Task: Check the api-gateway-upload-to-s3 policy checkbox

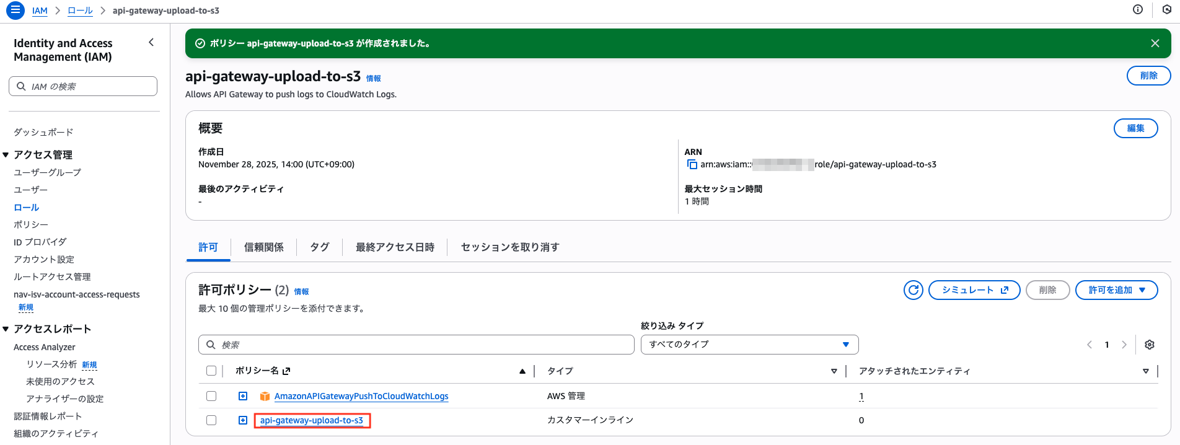Action: pyautogui.click(x=211, y=420)
